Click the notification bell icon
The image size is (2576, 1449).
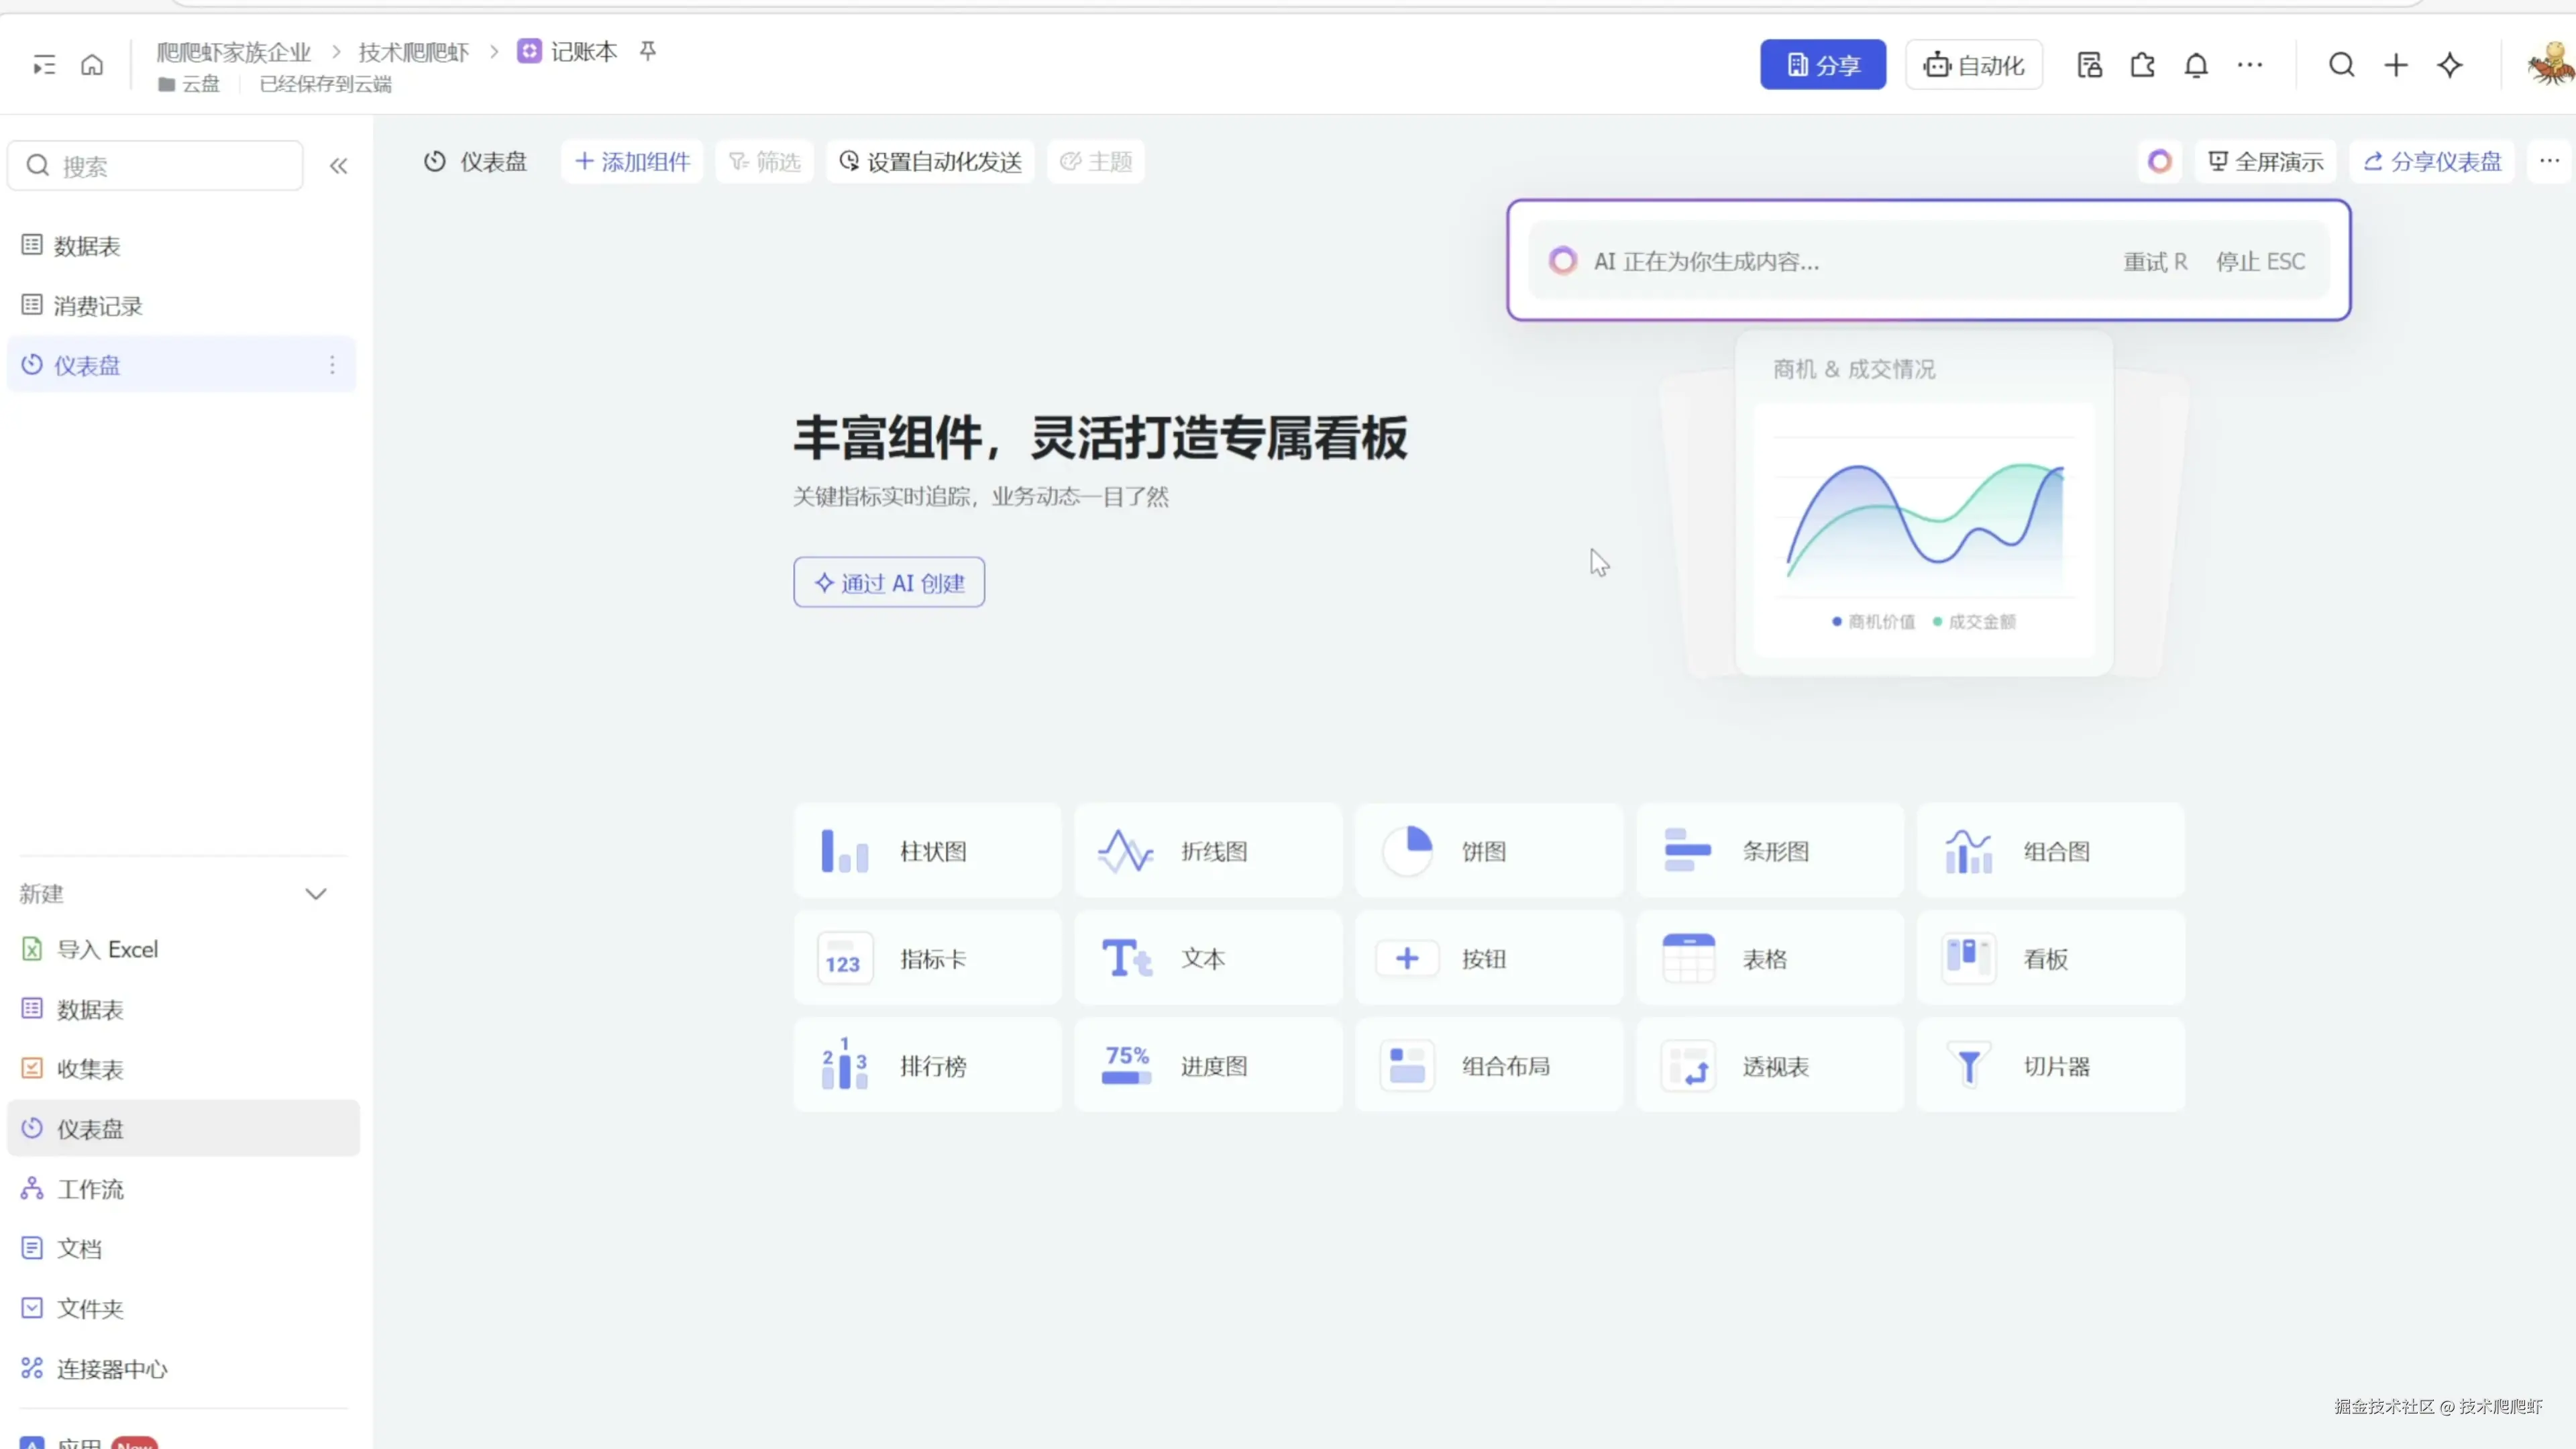2195,66
